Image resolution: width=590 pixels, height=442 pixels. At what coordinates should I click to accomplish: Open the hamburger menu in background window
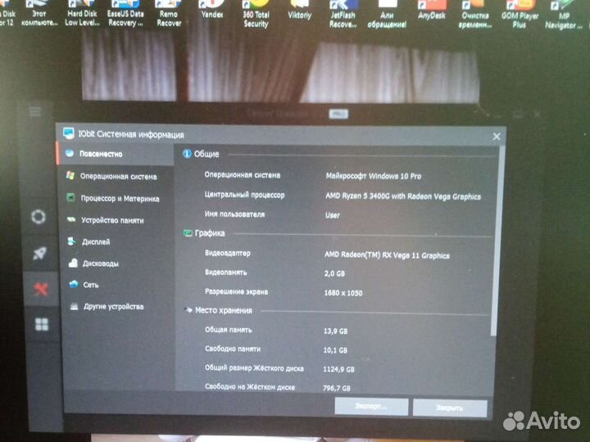(35, 111)
